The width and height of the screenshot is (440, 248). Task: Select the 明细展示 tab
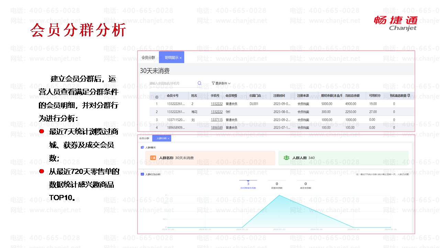pyautogui.click(x=171, y=58)
